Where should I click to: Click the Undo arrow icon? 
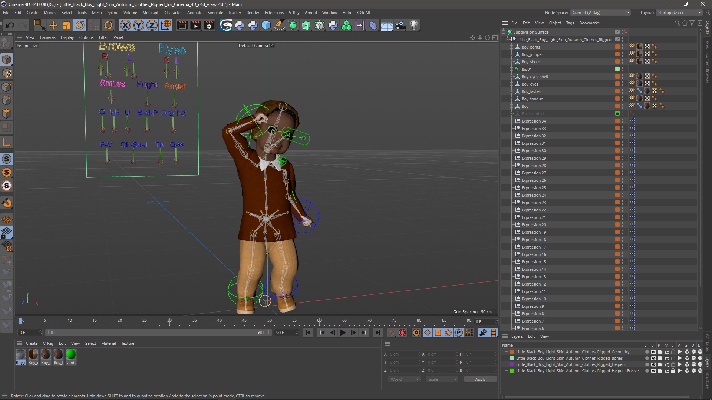click(x=10, y=25)
